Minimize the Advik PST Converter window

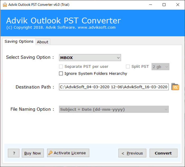point(151,5)
